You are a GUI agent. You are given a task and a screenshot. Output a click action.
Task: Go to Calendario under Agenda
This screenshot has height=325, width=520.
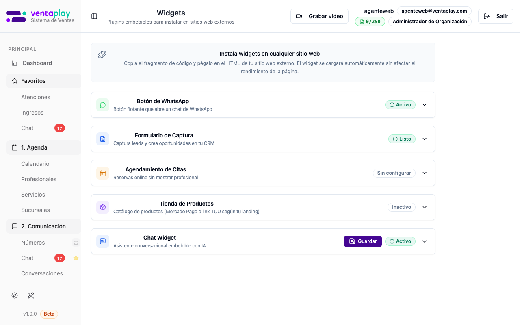point(35,164)
